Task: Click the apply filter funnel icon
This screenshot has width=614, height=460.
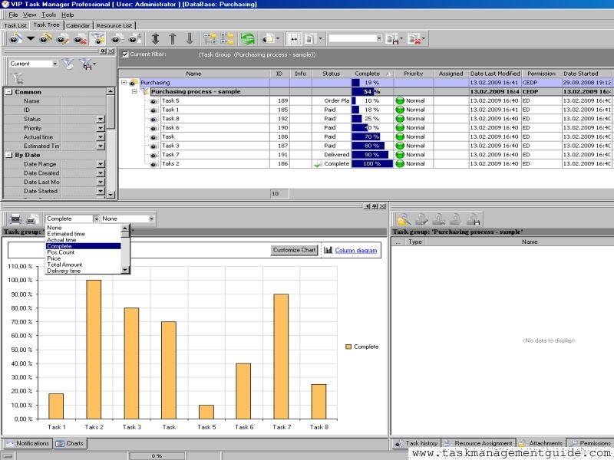Action: [68, 64]
